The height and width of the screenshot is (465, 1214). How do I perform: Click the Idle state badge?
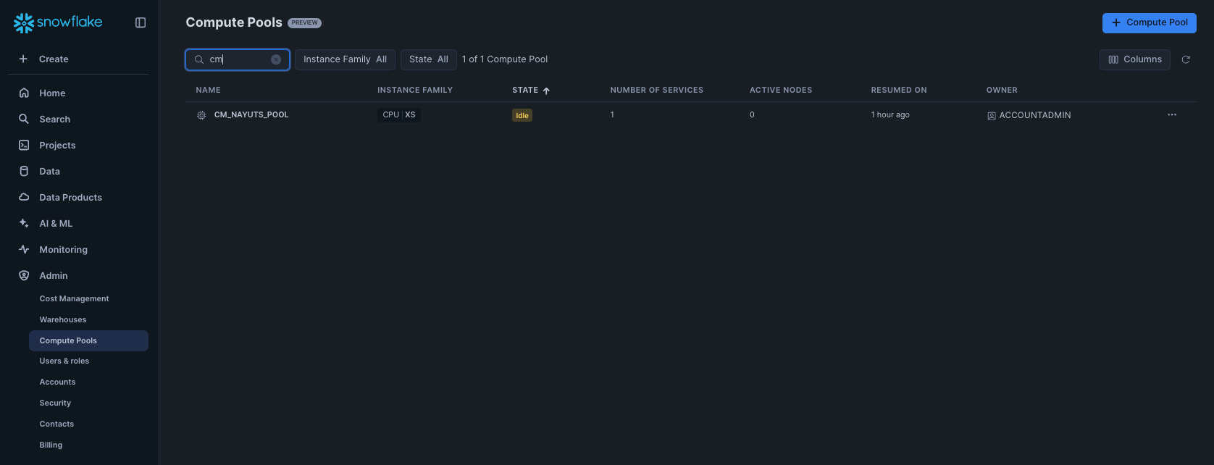pyautogui.click(x=522, y=115)
